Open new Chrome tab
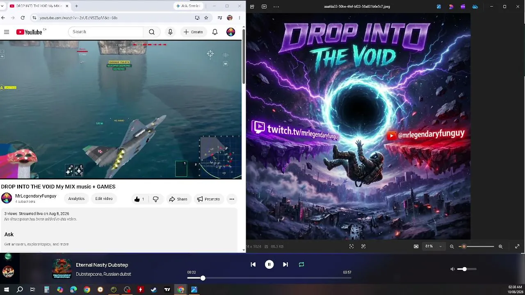Viewport: 525px width, 295px height. pos(76,6)
